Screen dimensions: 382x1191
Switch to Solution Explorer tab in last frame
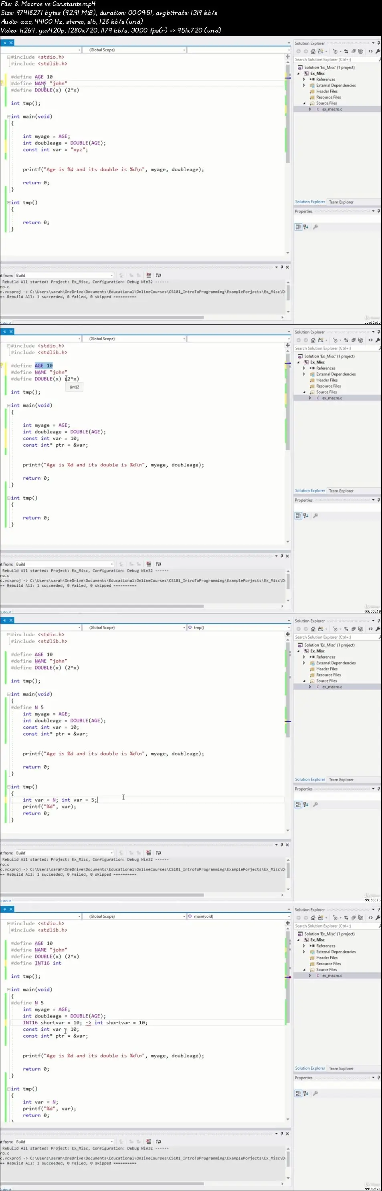coord(310,1068)
